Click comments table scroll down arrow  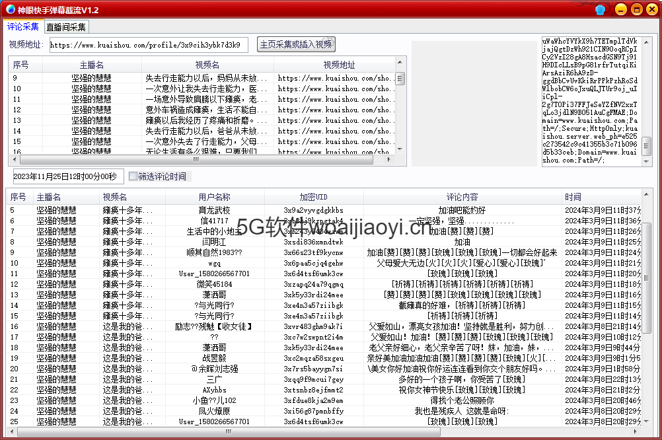click(646, 421)
